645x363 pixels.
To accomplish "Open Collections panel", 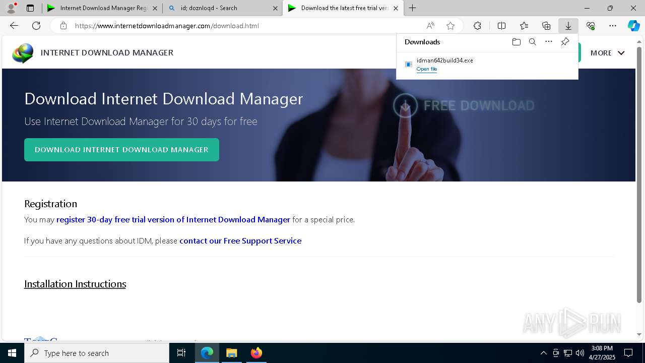I will (x=546, y=26).
